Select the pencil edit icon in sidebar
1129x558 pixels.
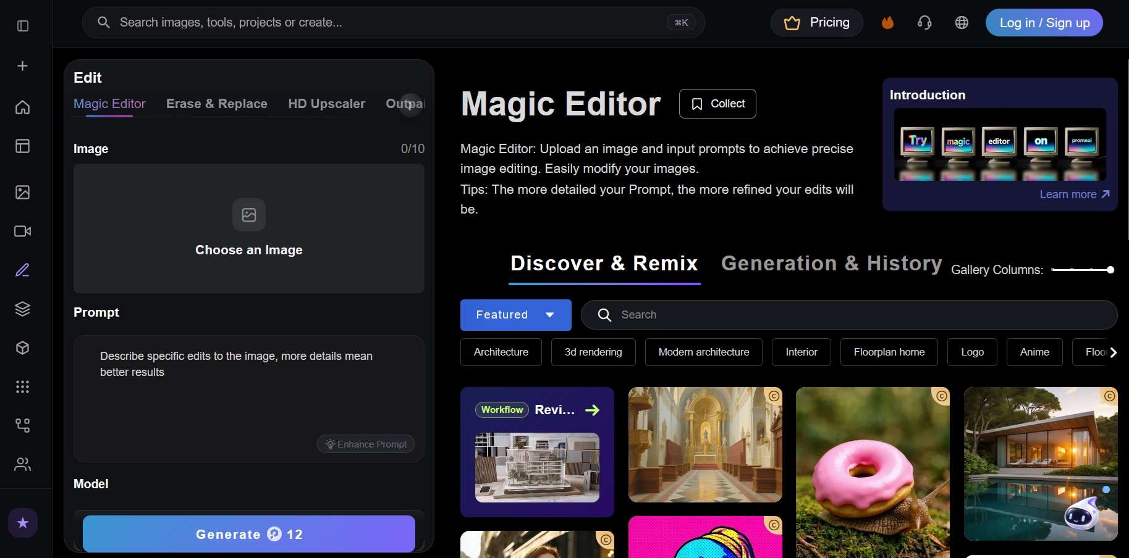pos(23,270)
